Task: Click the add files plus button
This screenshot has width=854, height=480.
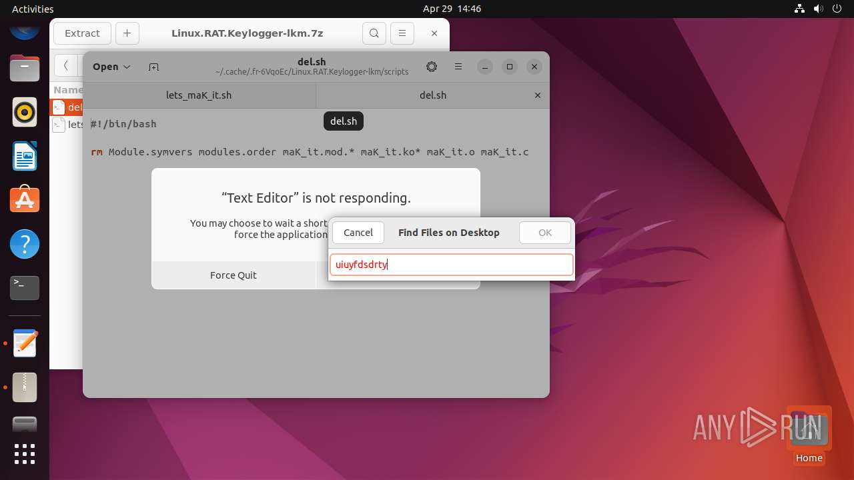Action: [127, 33]
